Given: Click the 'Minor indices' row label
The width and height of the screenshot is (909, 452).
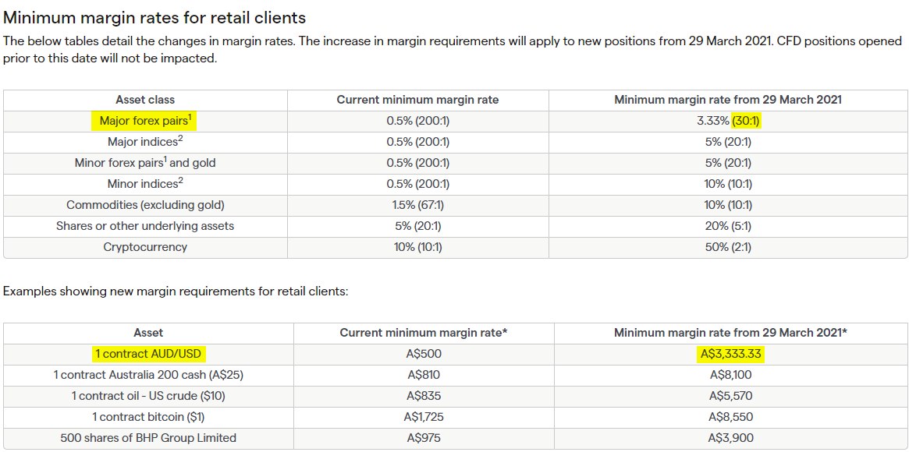Looking at the screenshot, I should (x=145, y=184).
